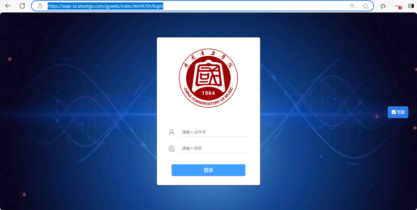View site info via the lock icon

[x=40, y=6]
